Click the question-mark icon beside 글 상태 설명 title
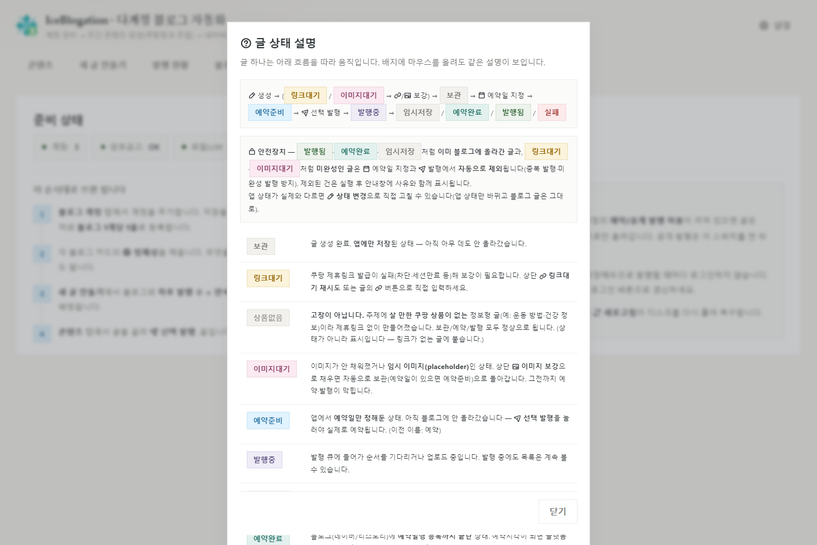Viewport: 817px width, 545px height. 246,43
